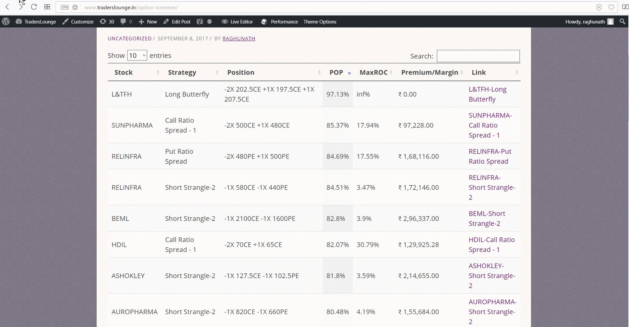Open the TradersLounge site menu
This screenshot has width=629, height=327.
click(x=36, y=22)
